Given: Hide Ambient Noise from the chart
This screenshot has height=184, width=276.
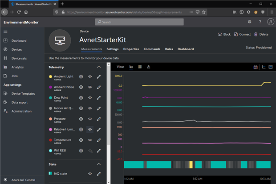Looking at the screenshot, I should pos(90,88).
